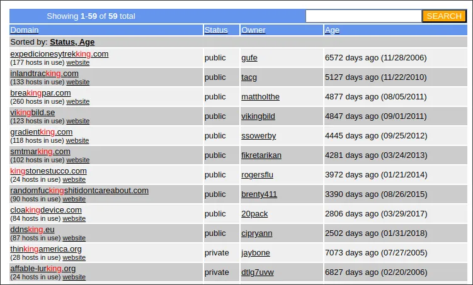View owner profile mattholthe
Image resolution: width=473 pixels, height=285 pixels.
click(260, 97)
